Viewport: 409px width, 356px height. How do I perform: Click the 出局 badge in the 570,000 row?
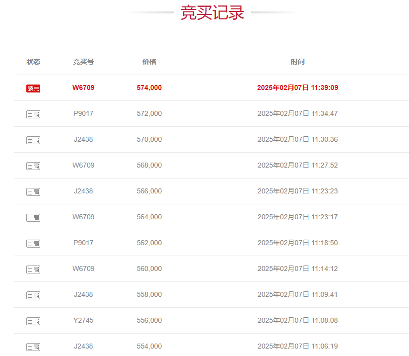tap(33, 140)
